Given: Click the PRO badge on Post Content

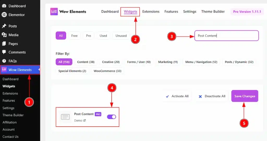Looking at the screenshot, I should pyautogui.click(x=98, y=114).
